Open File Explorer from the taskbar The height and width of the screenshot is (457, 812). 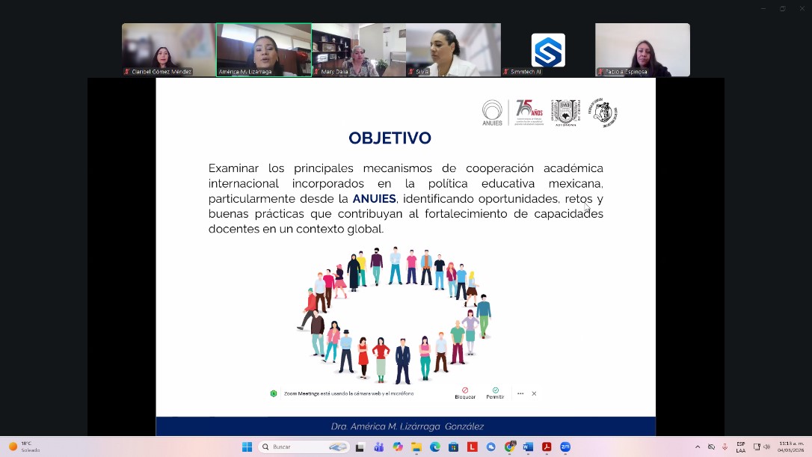(416, 447)
